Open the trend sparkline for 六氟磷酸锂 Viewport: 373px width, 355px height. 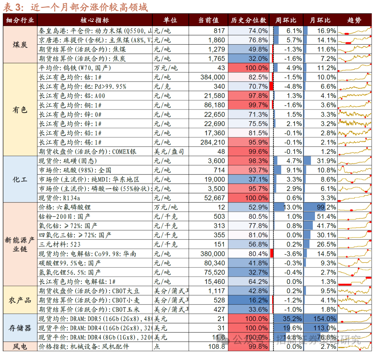(354, 207)
